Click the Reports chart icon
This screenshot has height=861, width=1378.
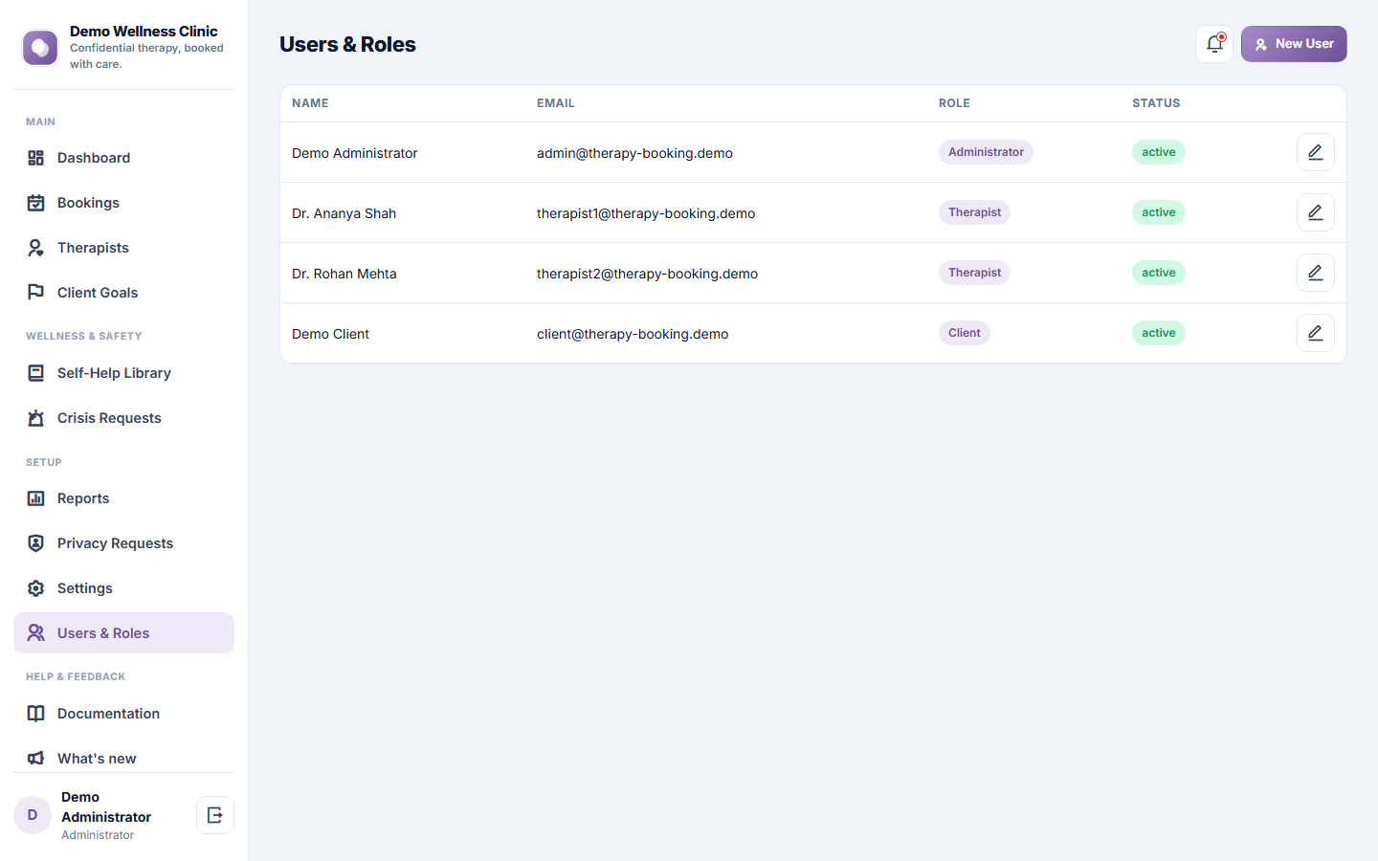click(x=36, y=498)
